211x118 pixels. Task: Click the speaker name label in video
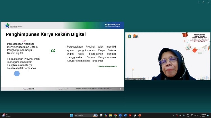(x=135, y=79)
